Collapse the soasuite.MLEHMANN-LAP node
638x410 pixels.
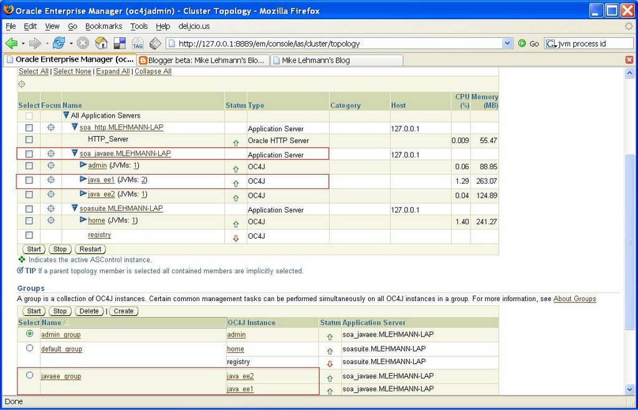pyautogui.click(x=75, y=208)
